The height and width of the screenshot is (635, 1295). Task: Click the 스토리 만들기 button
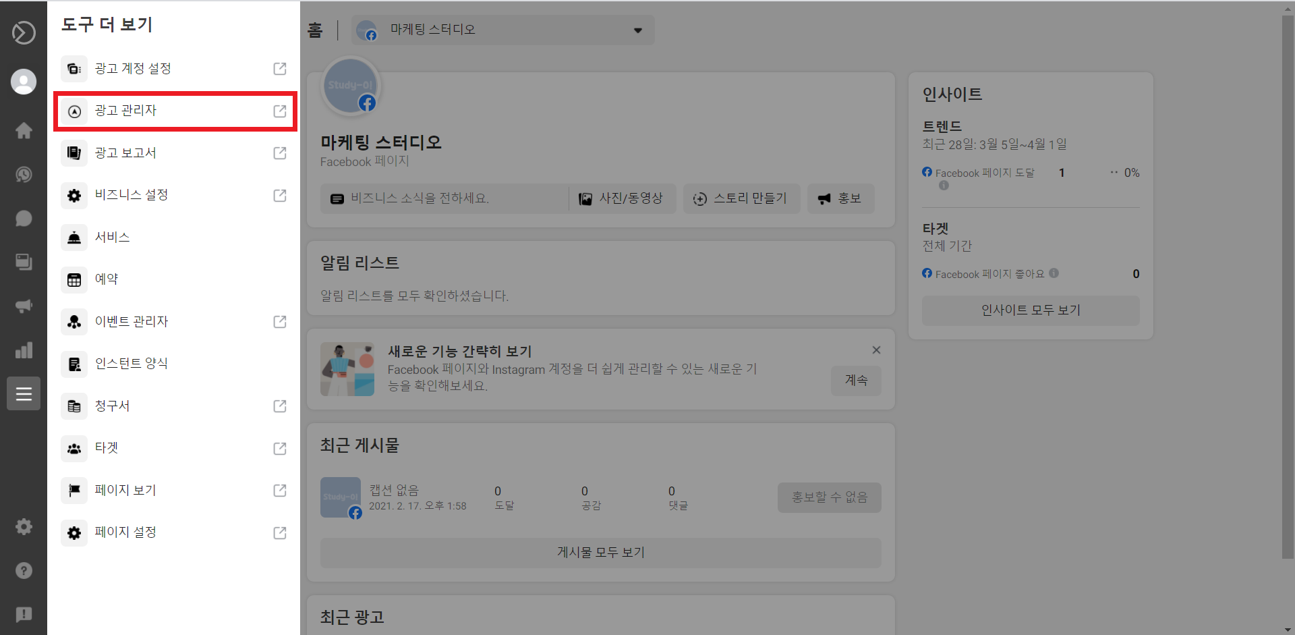(741, 198)
